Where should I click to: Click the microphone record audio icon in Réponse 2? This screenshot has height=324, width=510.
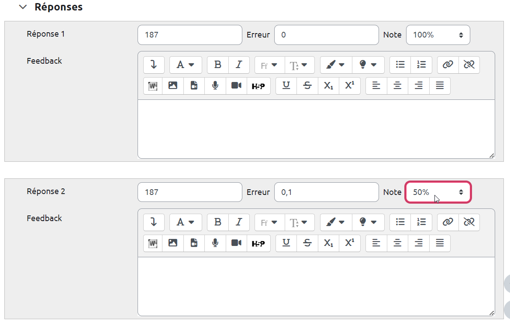(215, 243)
